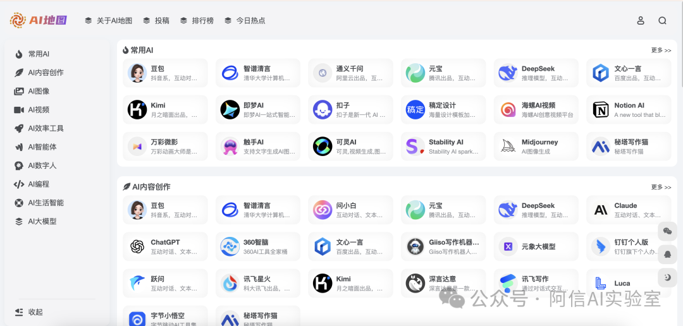683x326 pixels.
Task: Click the 深言达意 icon
Action: pyautogui.click(x=415, y=283)
